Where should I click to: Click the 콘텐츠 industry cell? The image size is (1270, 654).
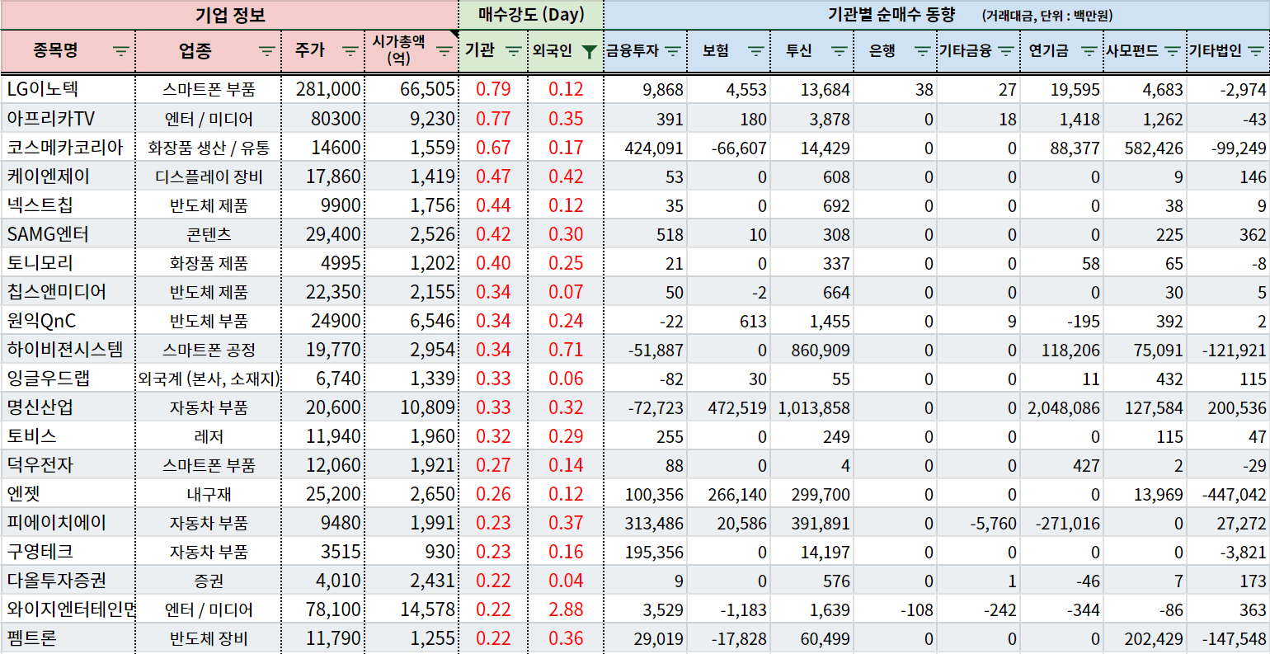(x=209, y=234)
